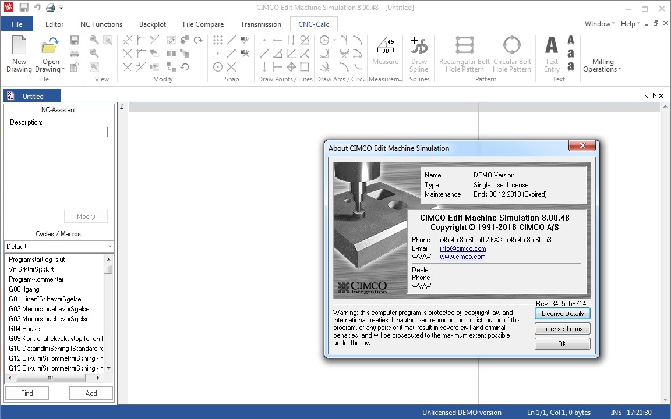Open the File tab

tap(17, 24)
